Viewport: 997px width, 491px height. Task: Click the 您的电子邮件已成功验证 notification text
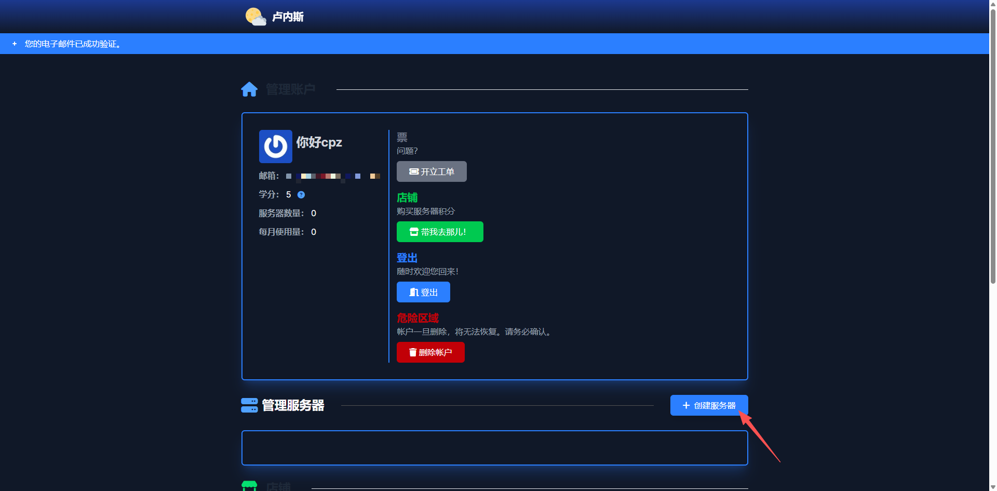[73, 44]
